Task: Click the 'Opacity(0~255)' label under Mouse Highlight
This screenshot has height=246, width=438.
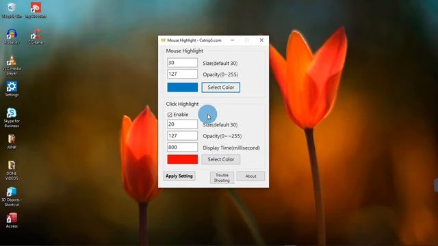Action: coord(220,74)
